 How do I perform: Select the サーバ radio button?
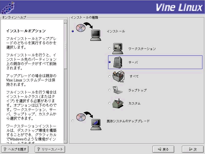[110, 62]
